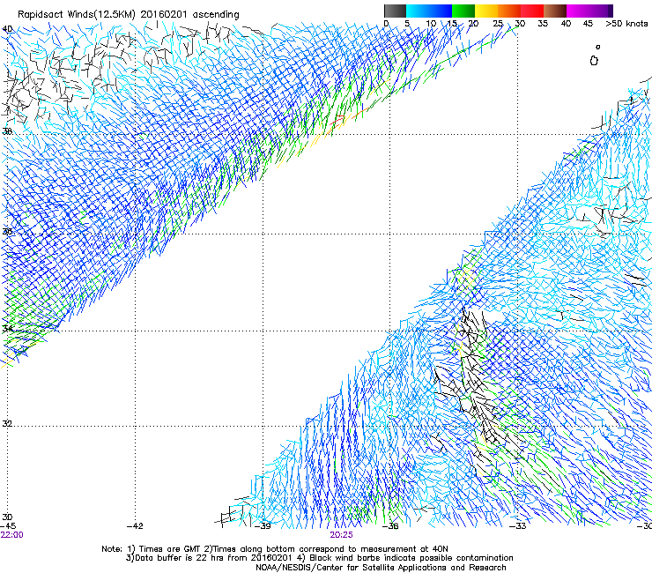The image size is (652, 573).
Task: Click the gray 0-5 knots legend swatch
Action: tap(395, 11)
